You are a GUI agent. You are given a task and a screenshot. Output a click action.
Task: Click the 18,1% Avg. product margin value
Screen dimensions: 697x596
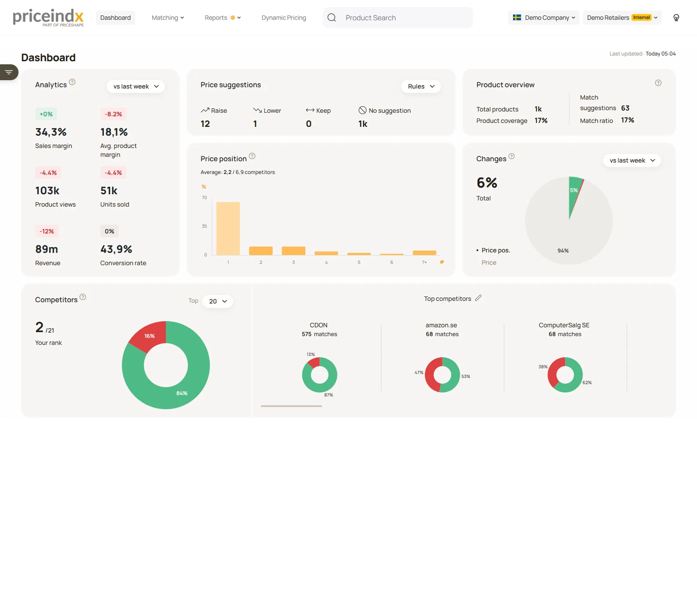tap(114, 132)
